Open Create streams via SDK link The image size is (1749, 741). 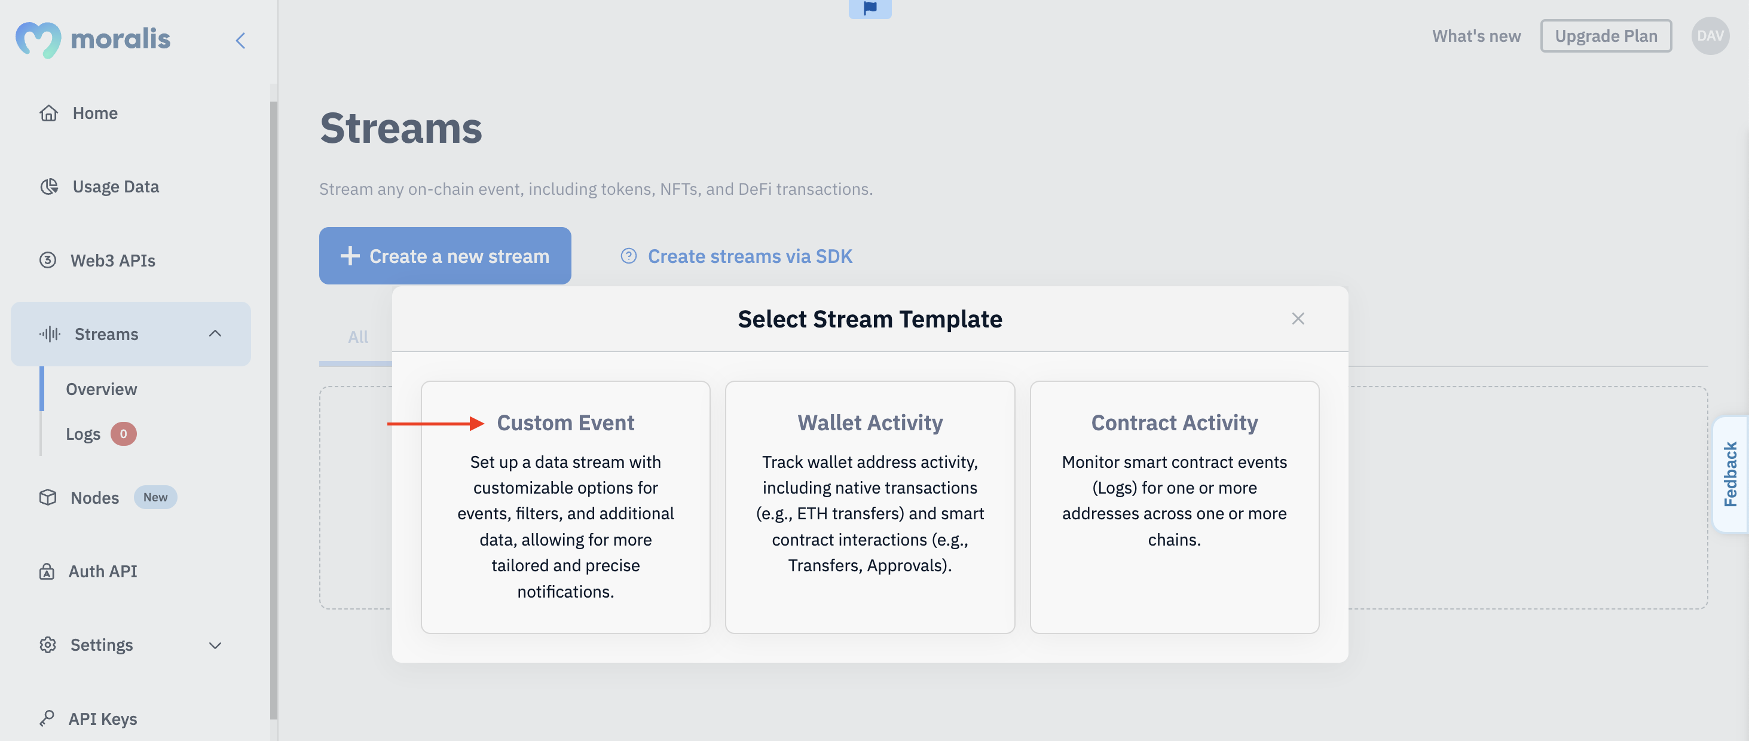coord(750,256)
